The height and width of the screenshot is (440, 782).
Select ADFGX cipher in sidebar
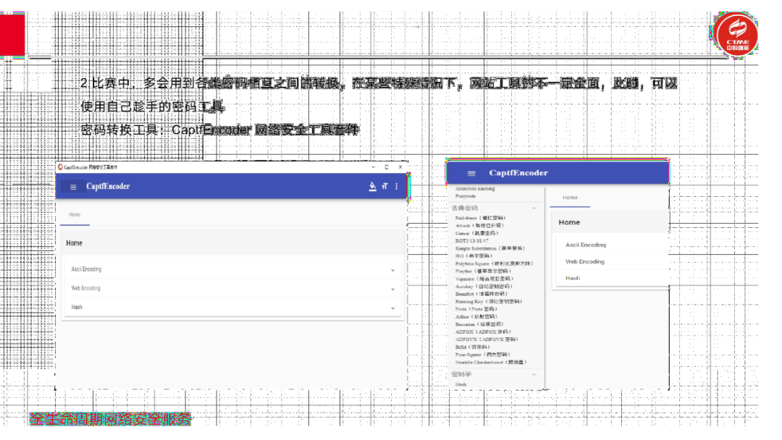[x=483, y=332]
